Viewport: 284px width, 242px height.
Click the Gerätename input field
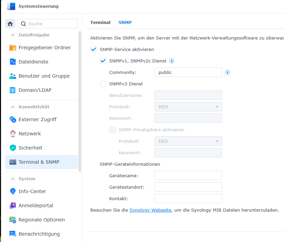[x=188, y=176]
